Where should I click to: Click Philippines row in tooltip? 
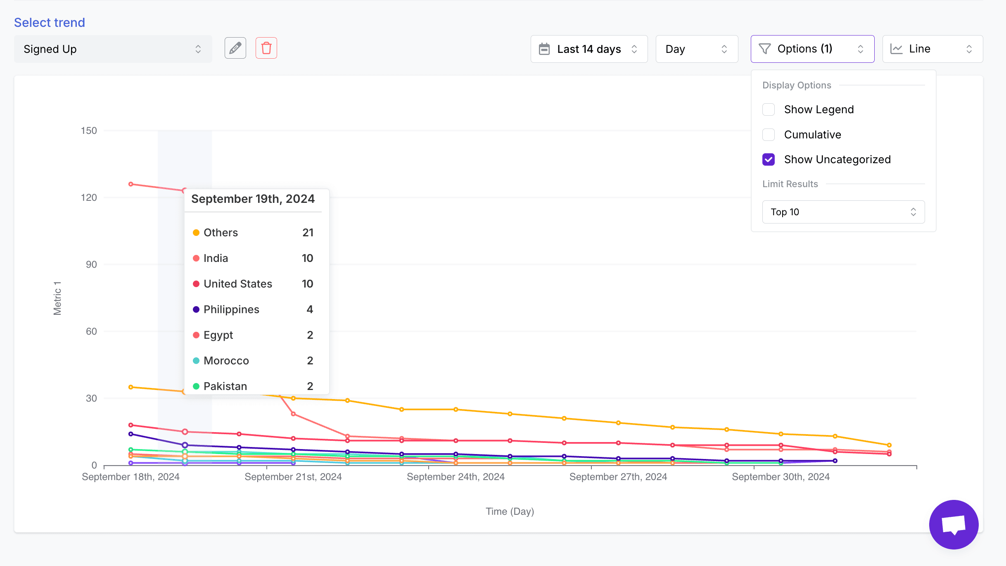[x=253, y=309]
